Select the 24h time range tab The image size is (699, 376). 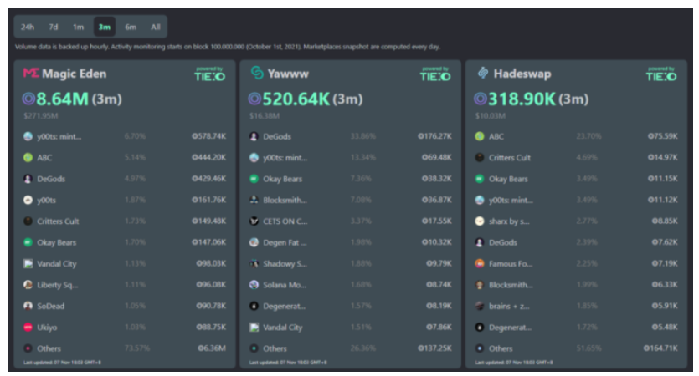(28, 27)
